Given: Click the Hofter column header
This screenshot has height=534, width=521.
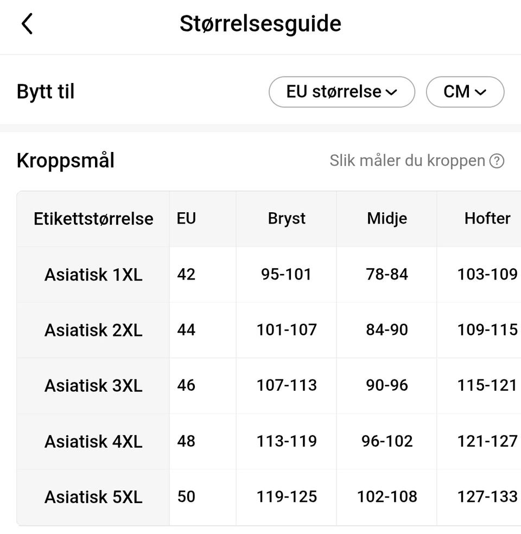Looking at the screenshot, I should click(487, 219).
